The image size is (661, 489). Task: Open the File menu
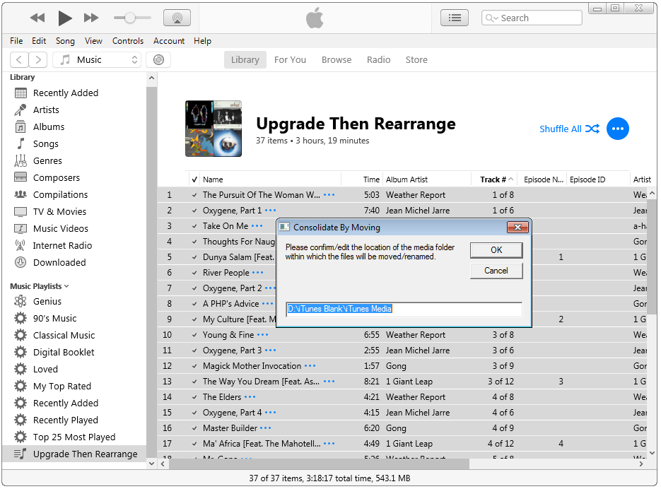16,41
